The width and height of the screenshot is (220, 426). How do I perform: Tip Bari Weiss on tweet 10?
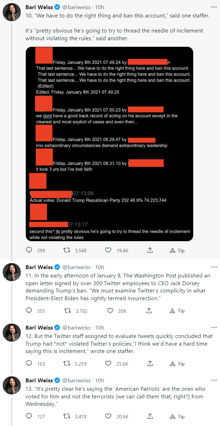pyautogui.click(x=177, y=250)
